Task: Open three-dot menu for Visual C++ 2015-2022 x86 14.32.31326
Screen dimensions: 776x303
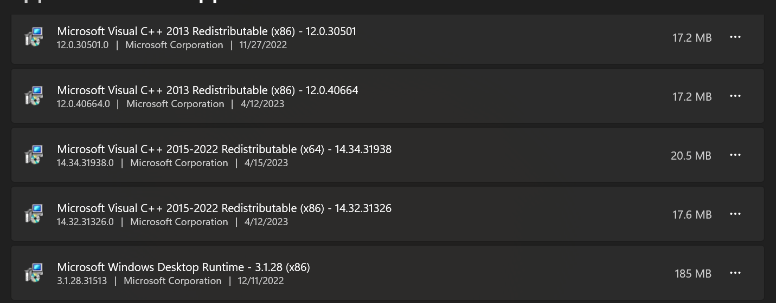Action: coord(735,214)
